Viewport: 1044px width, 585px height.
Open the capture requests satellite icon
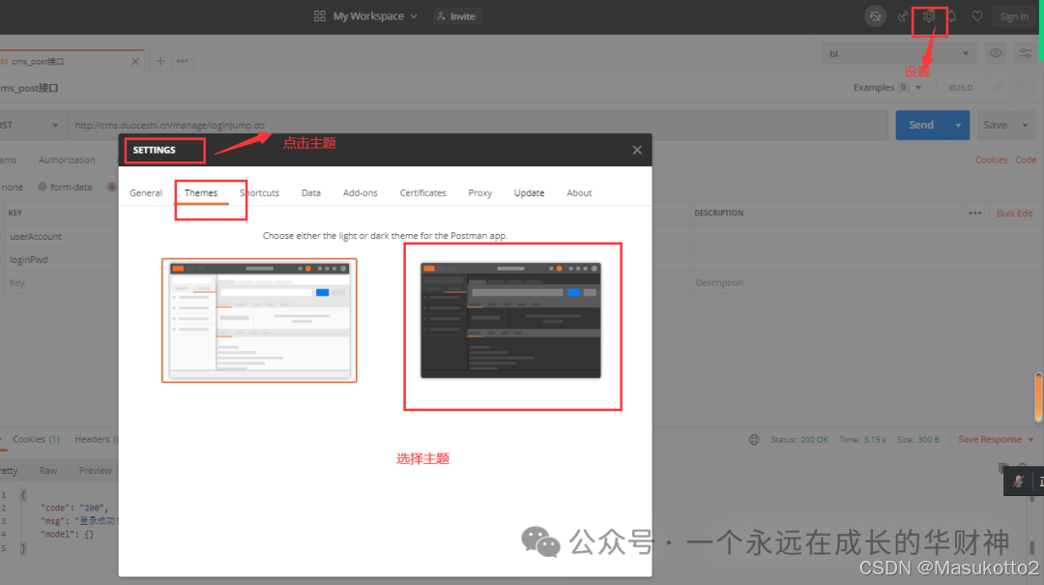pyautogui.click(x=903, y=16)
